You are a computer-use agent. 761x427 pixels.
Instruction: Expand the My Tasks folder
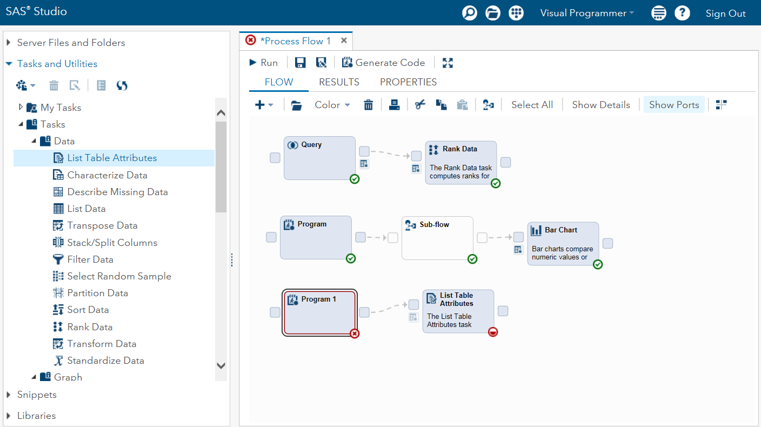pyautogui.click(x=21, y=107)
